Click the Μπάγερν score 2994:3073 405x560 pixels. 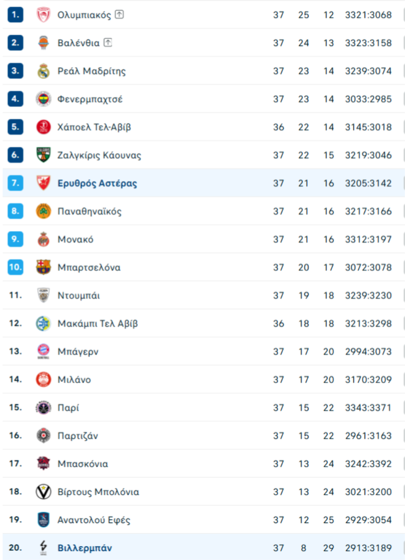point(368,352)
